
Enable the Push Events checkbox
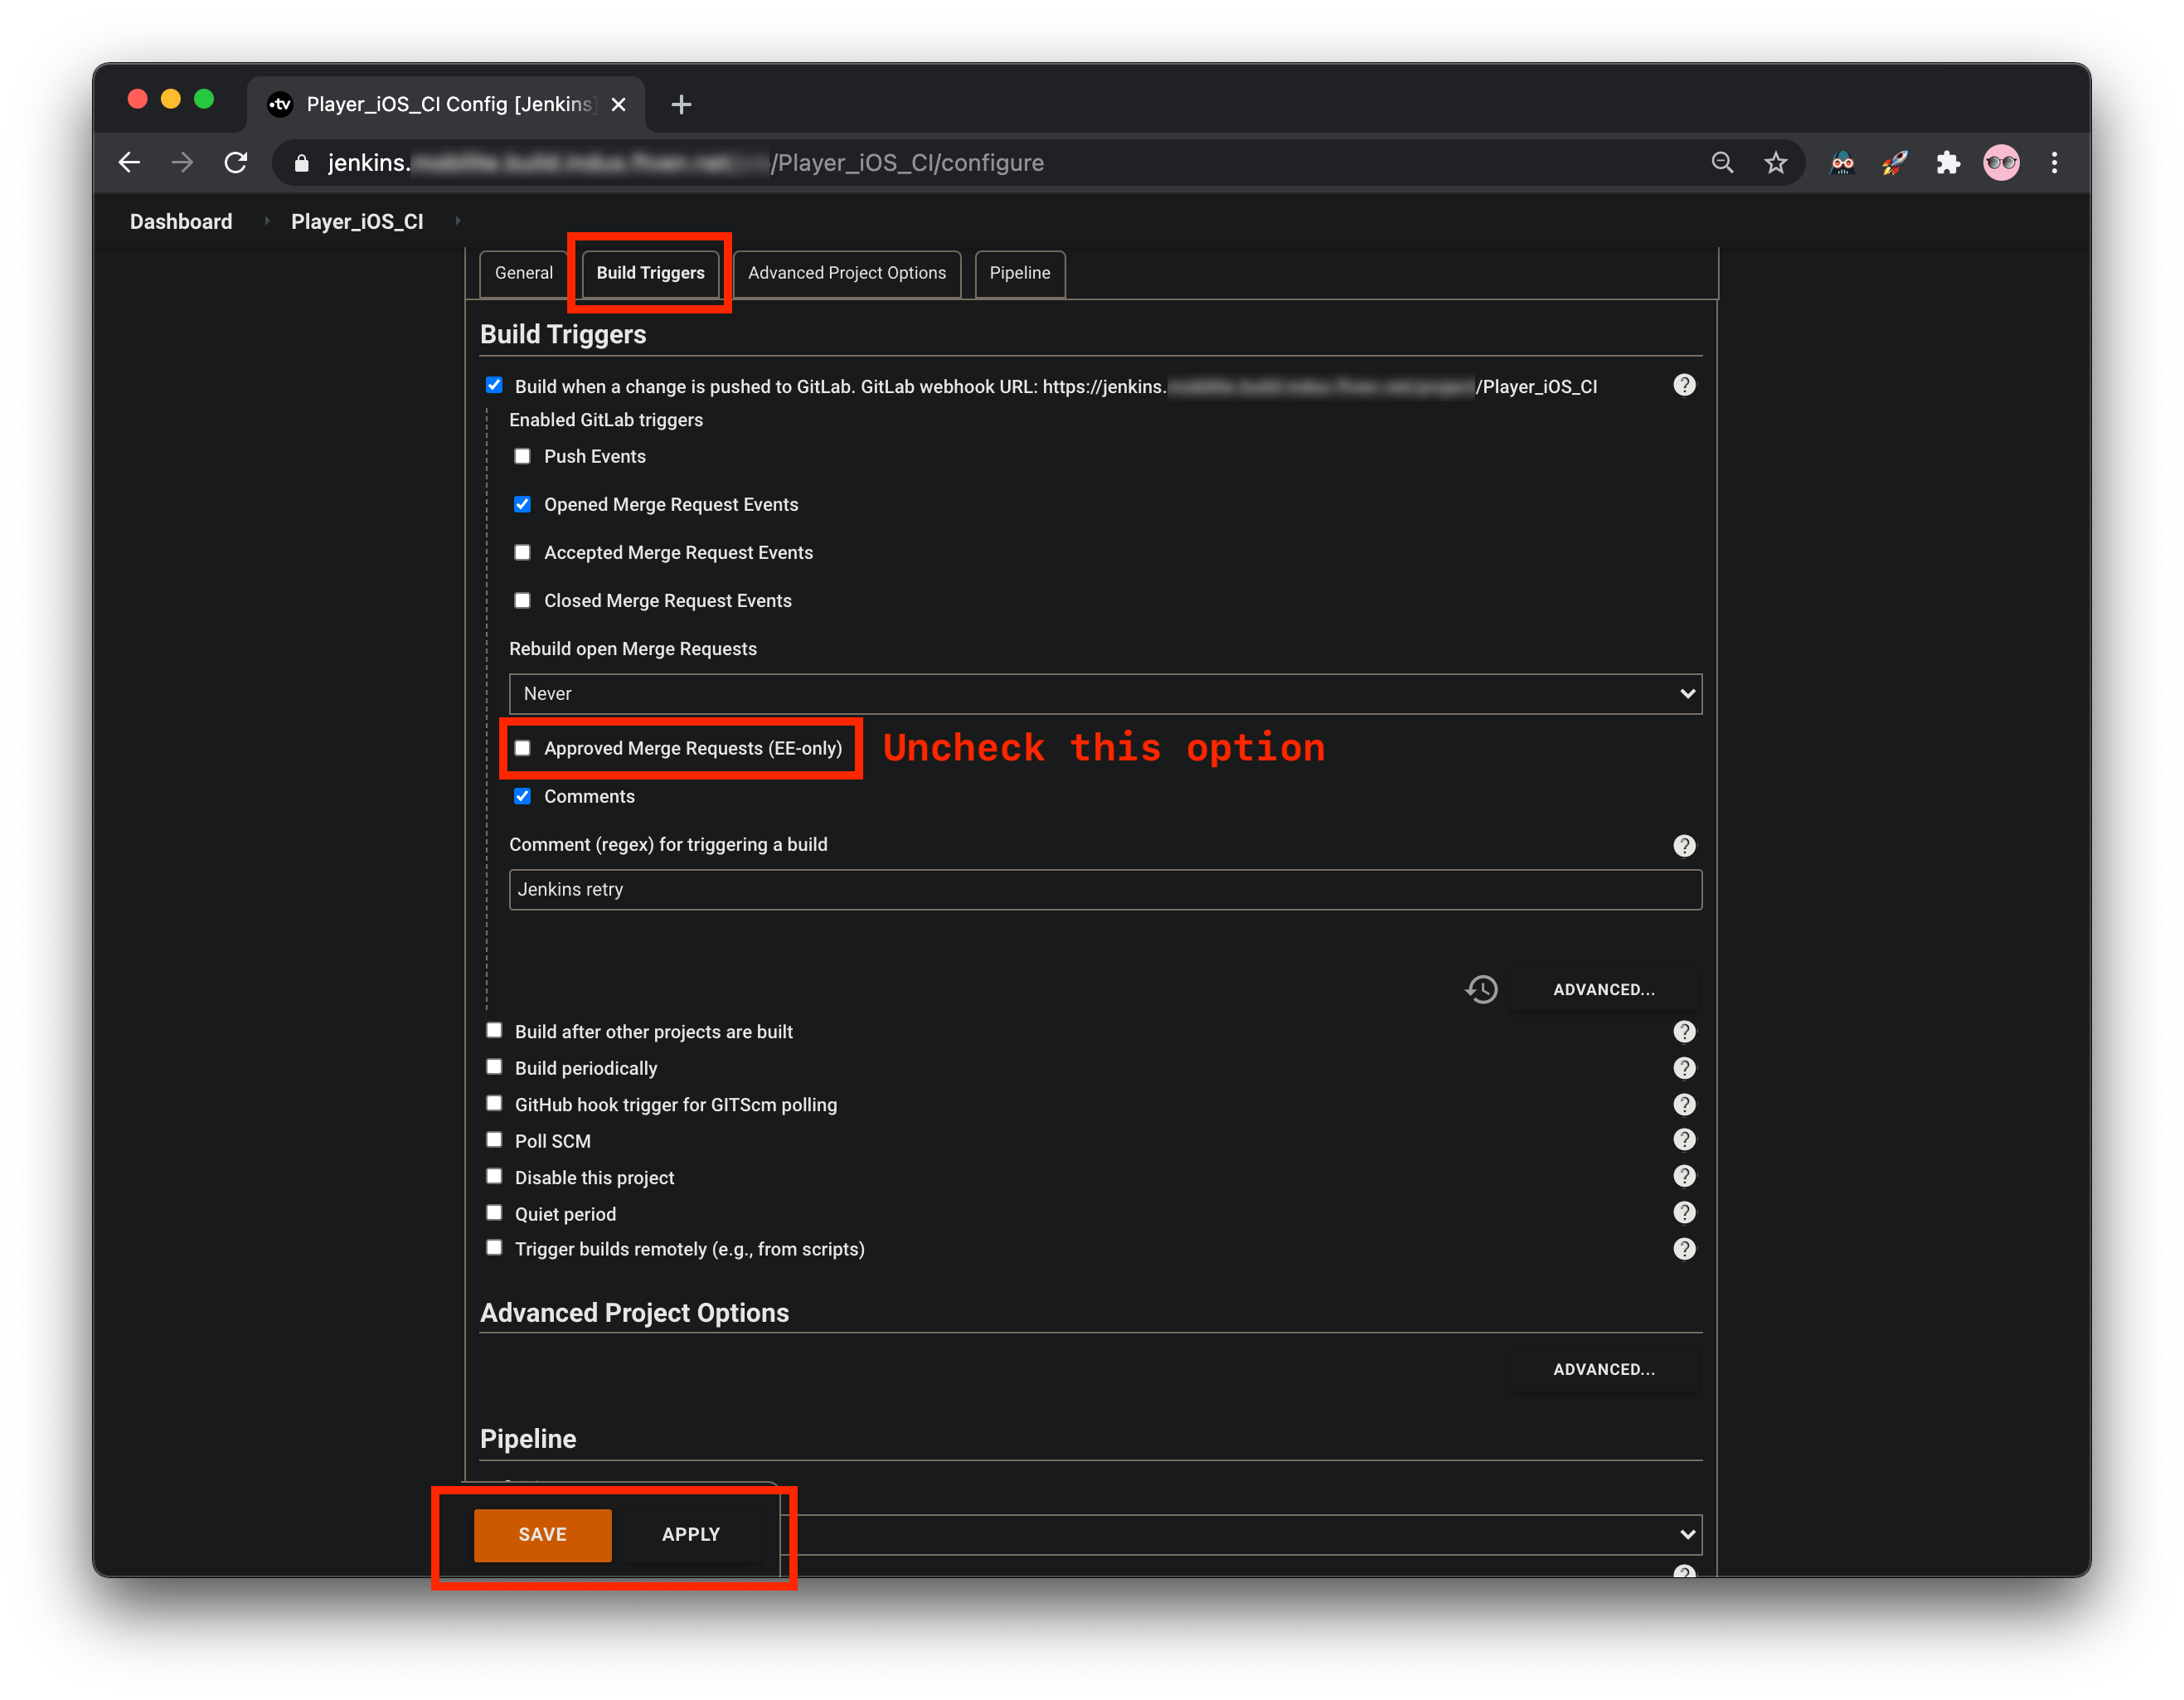(522, 456)
